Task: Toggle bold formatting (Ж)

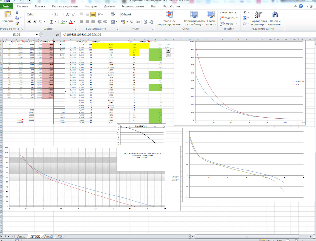Action: pyautogui.click(x=29, y=22)
